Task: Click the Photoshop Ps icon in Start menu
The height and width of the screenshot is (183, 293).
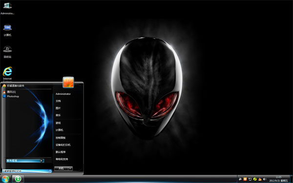Action: click(x=4, y=96)
